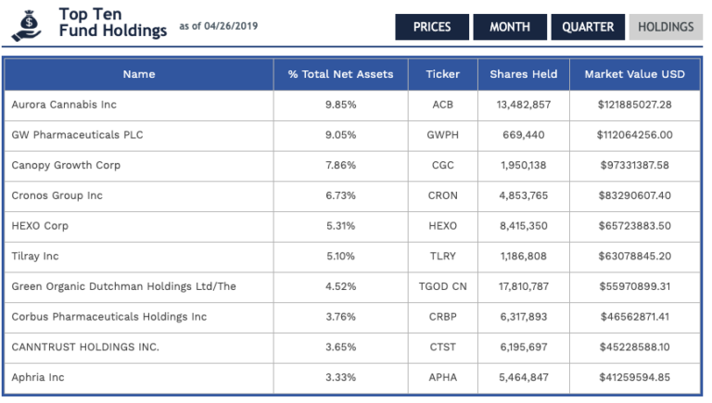Click shares held value 1,186,808
This screenshot has width=712, height=403.
(524, 257)
